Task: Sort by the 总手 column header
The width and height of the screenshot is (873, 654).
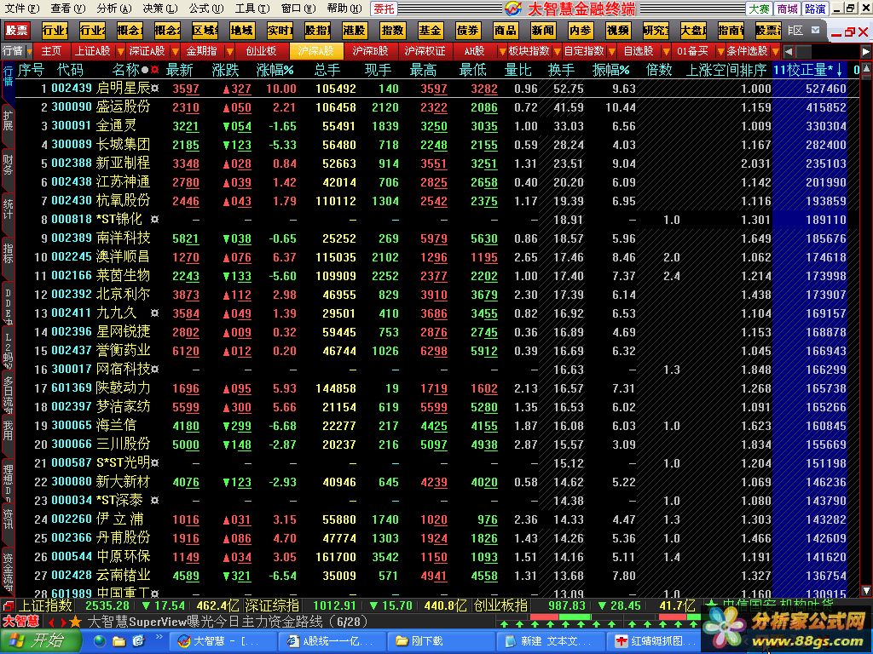Action: tap(327, 70)
